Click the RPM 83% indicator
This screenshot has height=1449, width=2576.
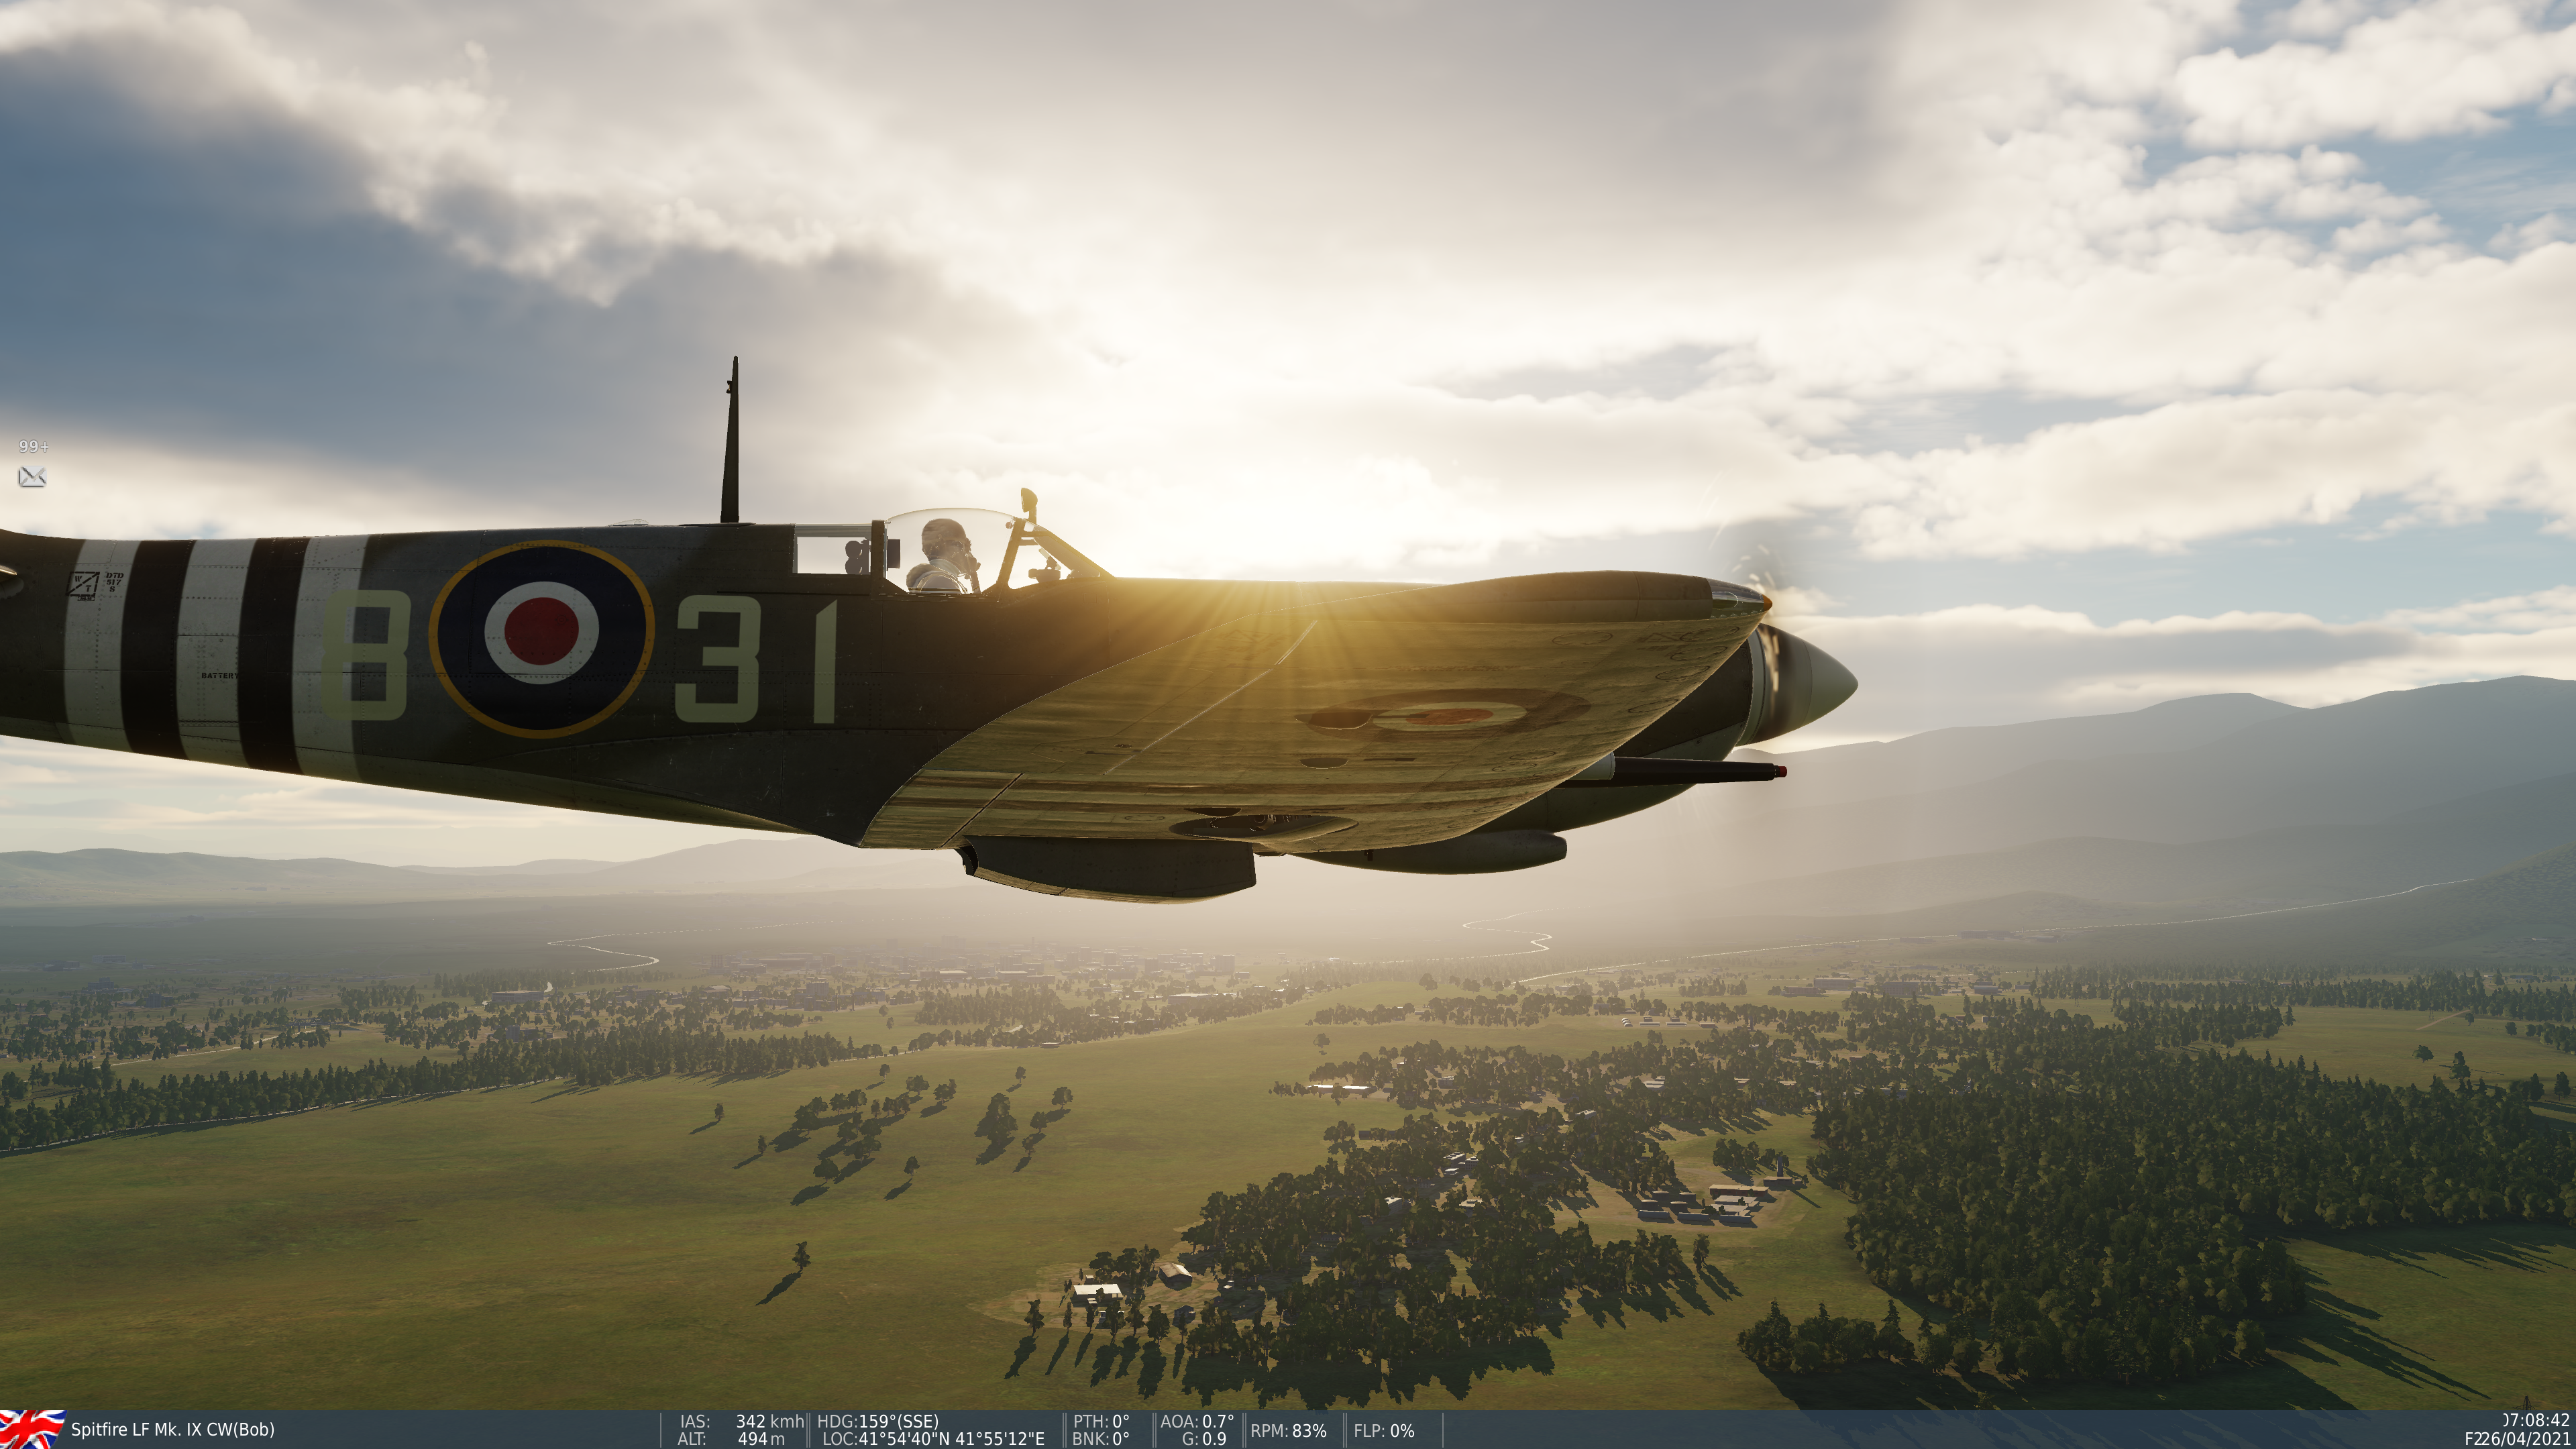tap(1288, 1430)
